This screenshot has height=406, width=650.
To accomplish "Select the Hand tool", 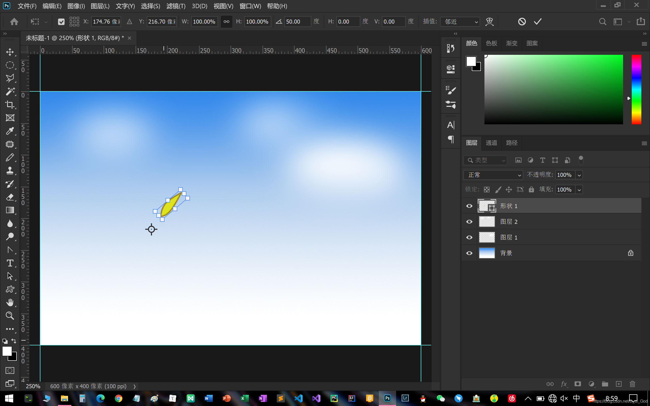I will point(10,302).
